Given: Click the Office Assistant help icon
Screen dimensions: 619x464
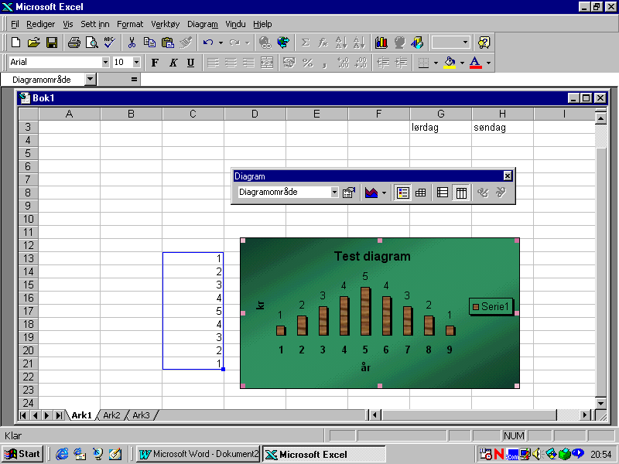Looking at the screenshot, I should coord(484,43).
